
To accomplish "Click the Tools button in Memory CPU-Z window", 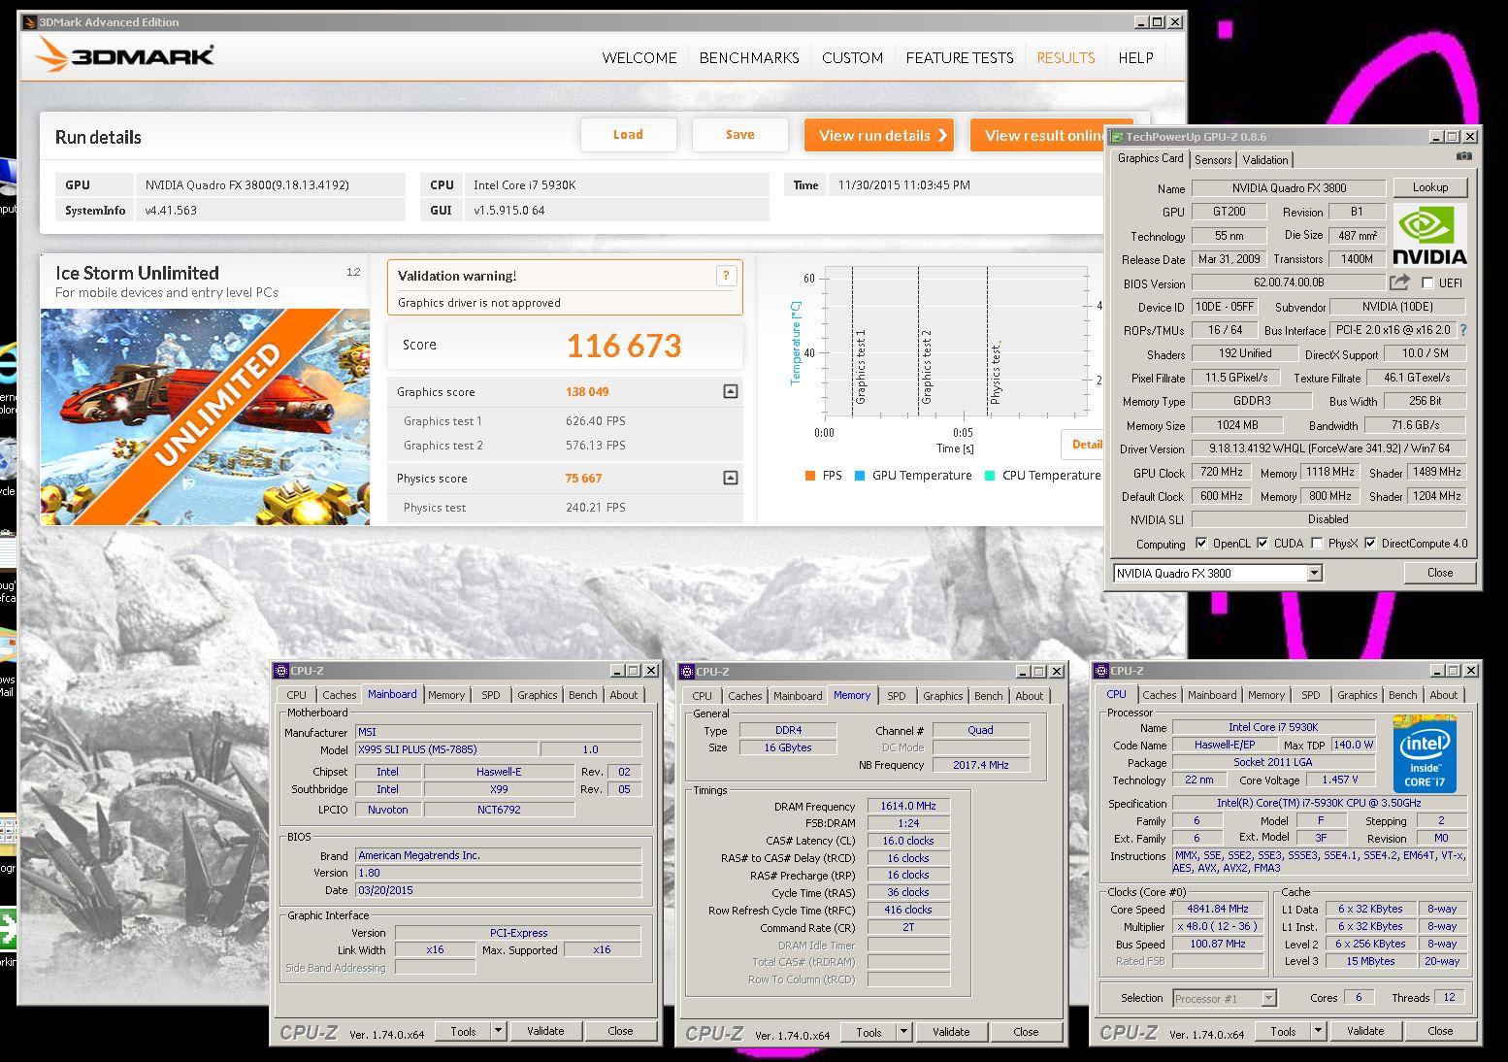I will point(869,1032).
